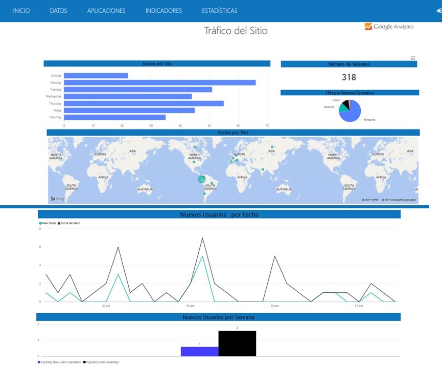This screenshot has width=442, height=367.
Task: Click the login icon in navbar
Action: 438,11
